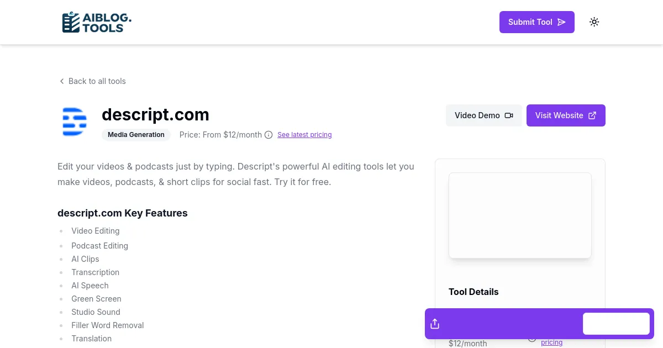Image resolution: width=663 pixels, height=348 pixels.
Task: Click the AIBLOG.TOOLS logo icon
Action: tap(71, 22)
